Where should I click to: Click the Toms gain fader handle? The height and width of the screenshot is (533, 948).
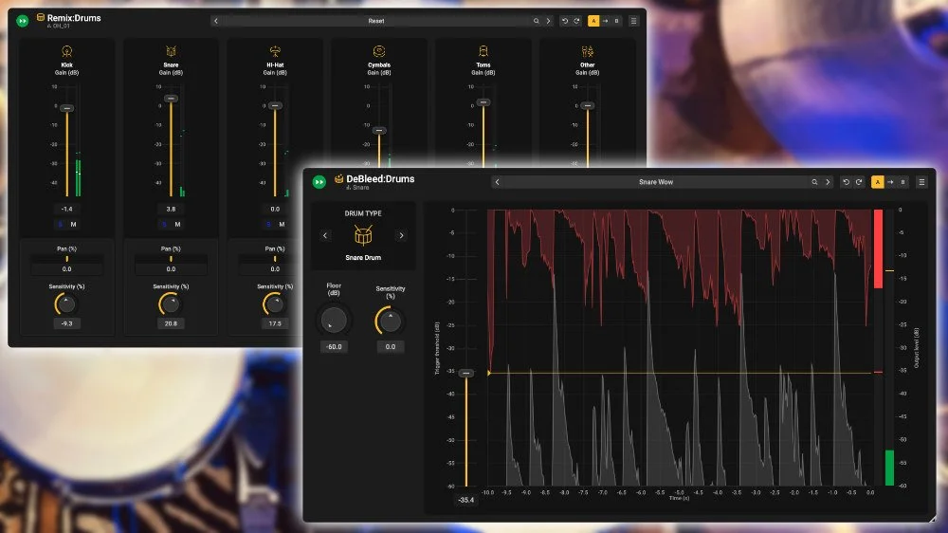tap(483, 102)
